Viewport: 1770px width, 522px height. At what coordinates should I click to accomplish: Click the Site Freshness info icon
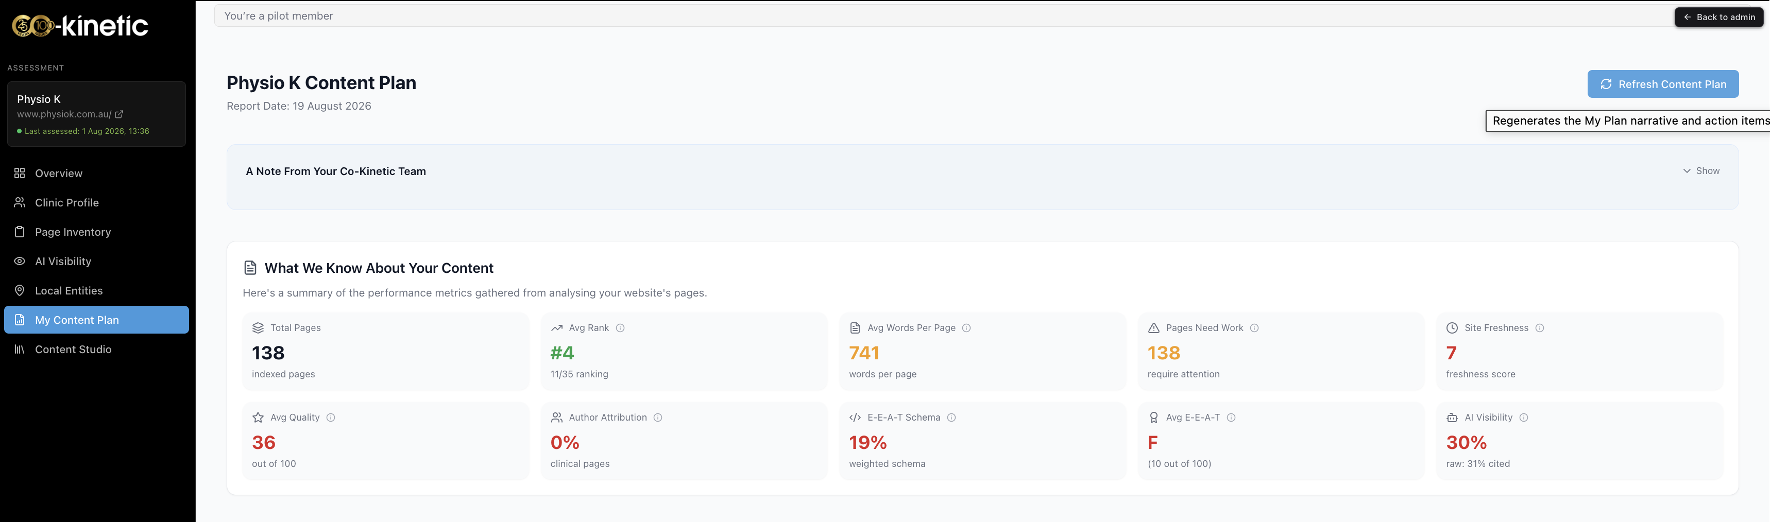1540,328
